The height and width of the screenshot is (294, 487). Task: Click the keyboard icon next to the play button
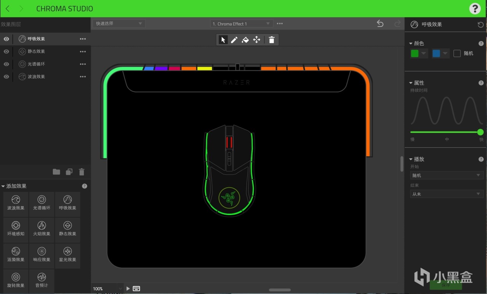[136, 289]
